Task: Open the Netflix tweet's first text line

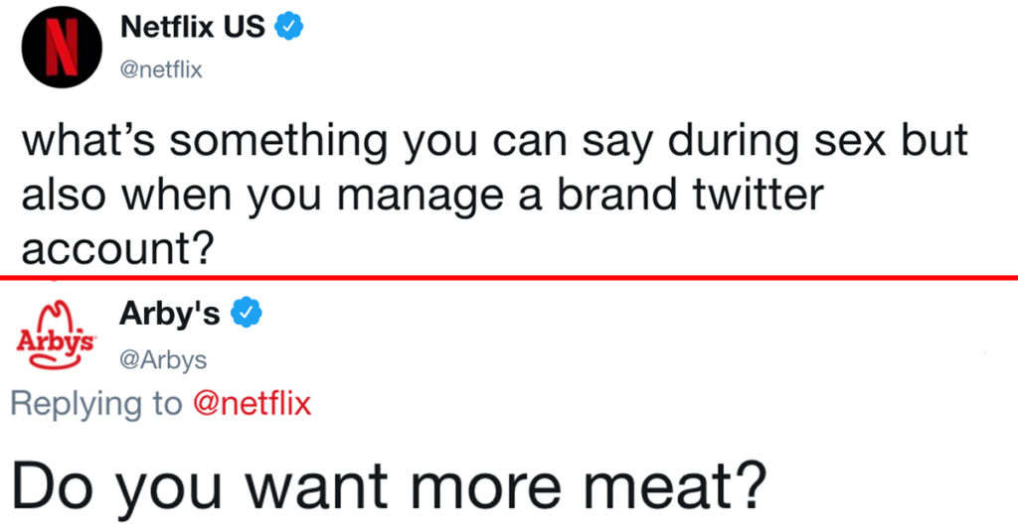Action: [495, 140]
